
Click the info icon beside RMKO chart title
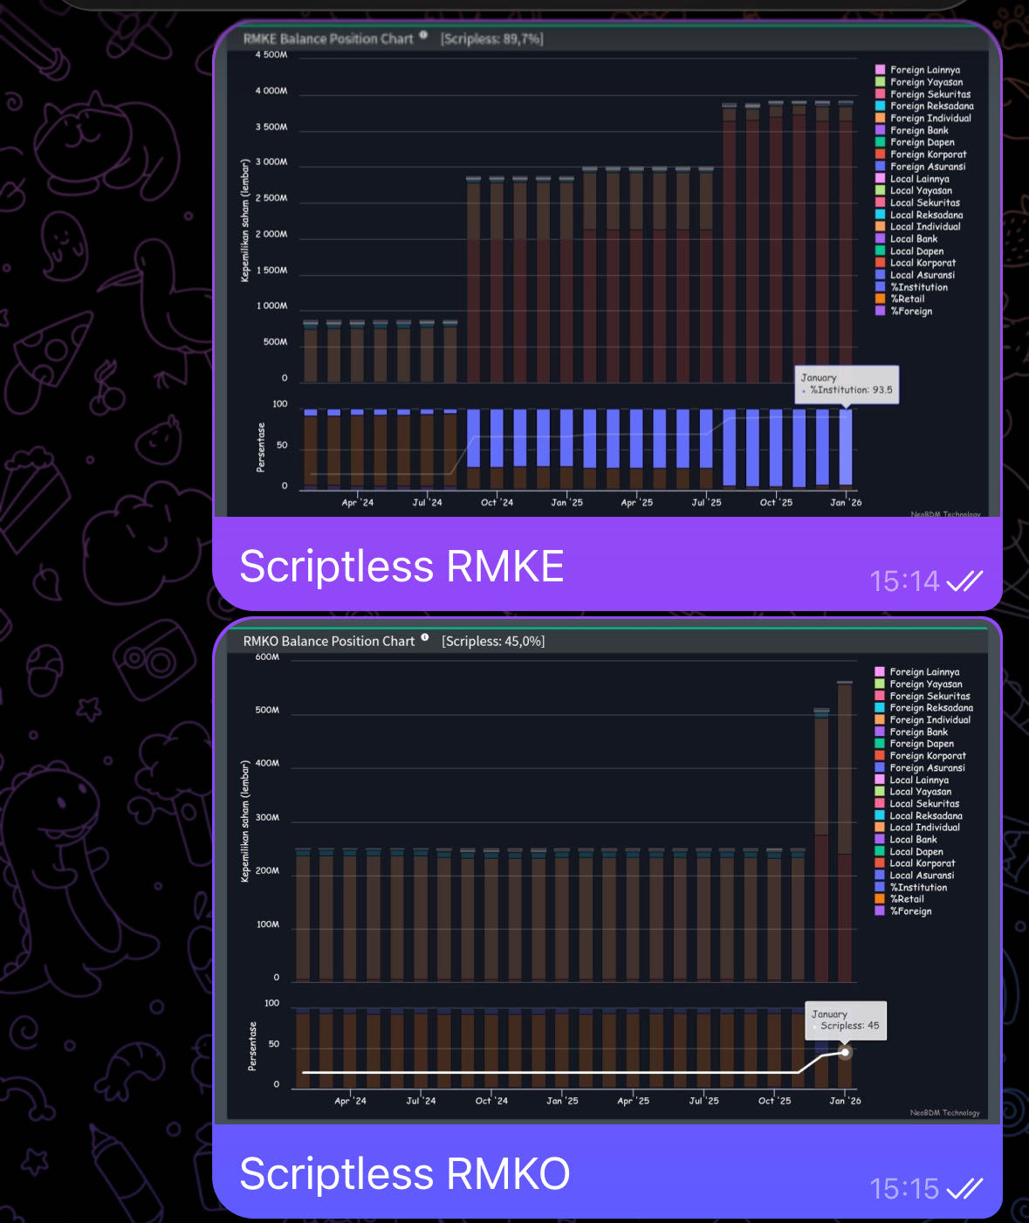point(425,637)
